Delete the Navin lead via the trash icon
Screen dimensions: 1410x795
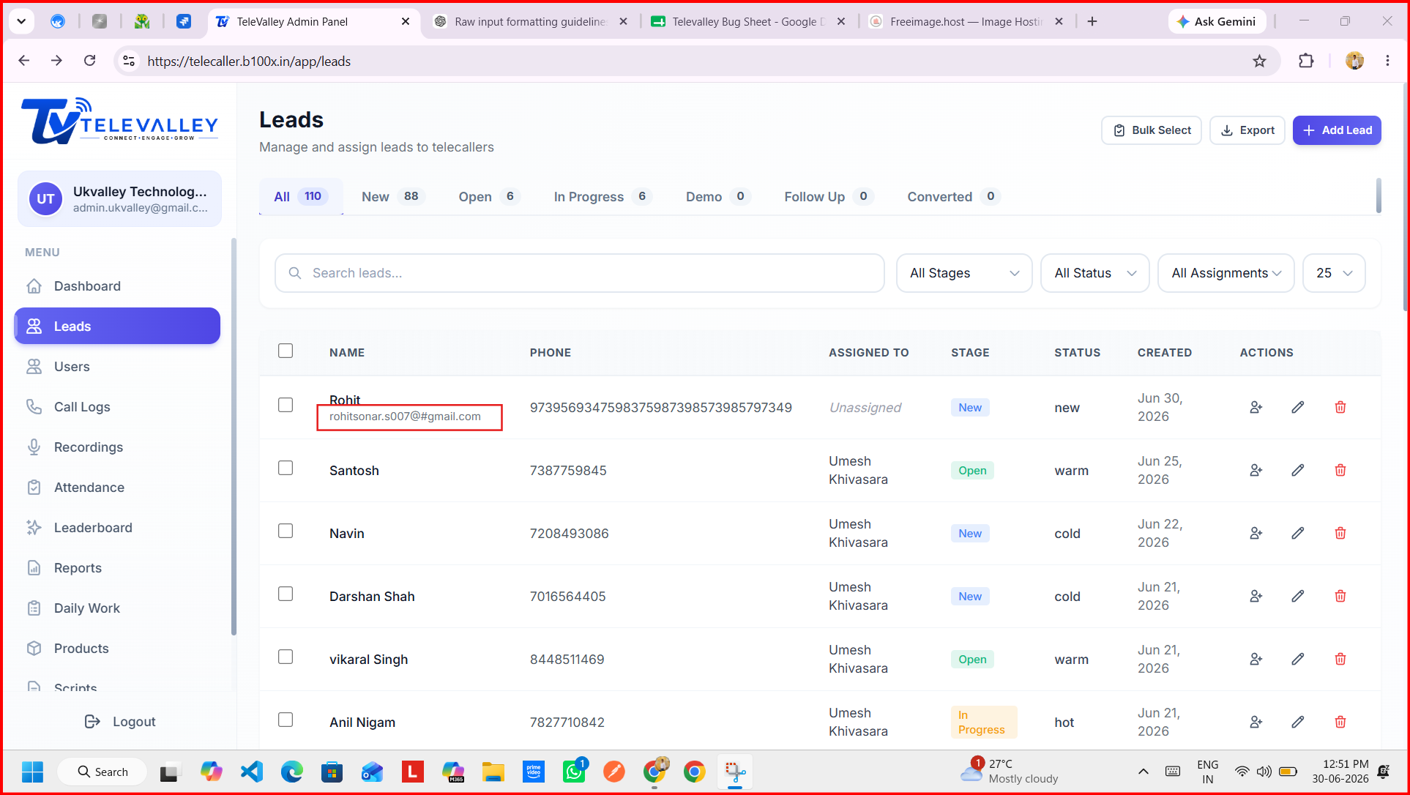click(1340, 533)
